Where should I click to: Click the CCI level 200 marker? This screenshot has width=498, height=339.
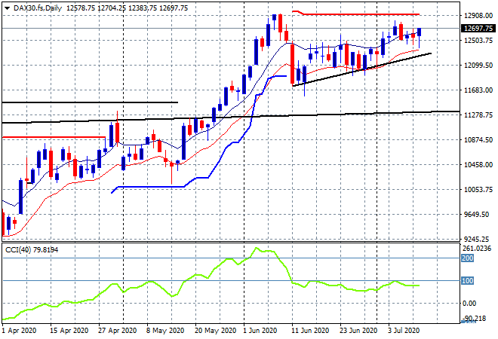tap(467, 258)
